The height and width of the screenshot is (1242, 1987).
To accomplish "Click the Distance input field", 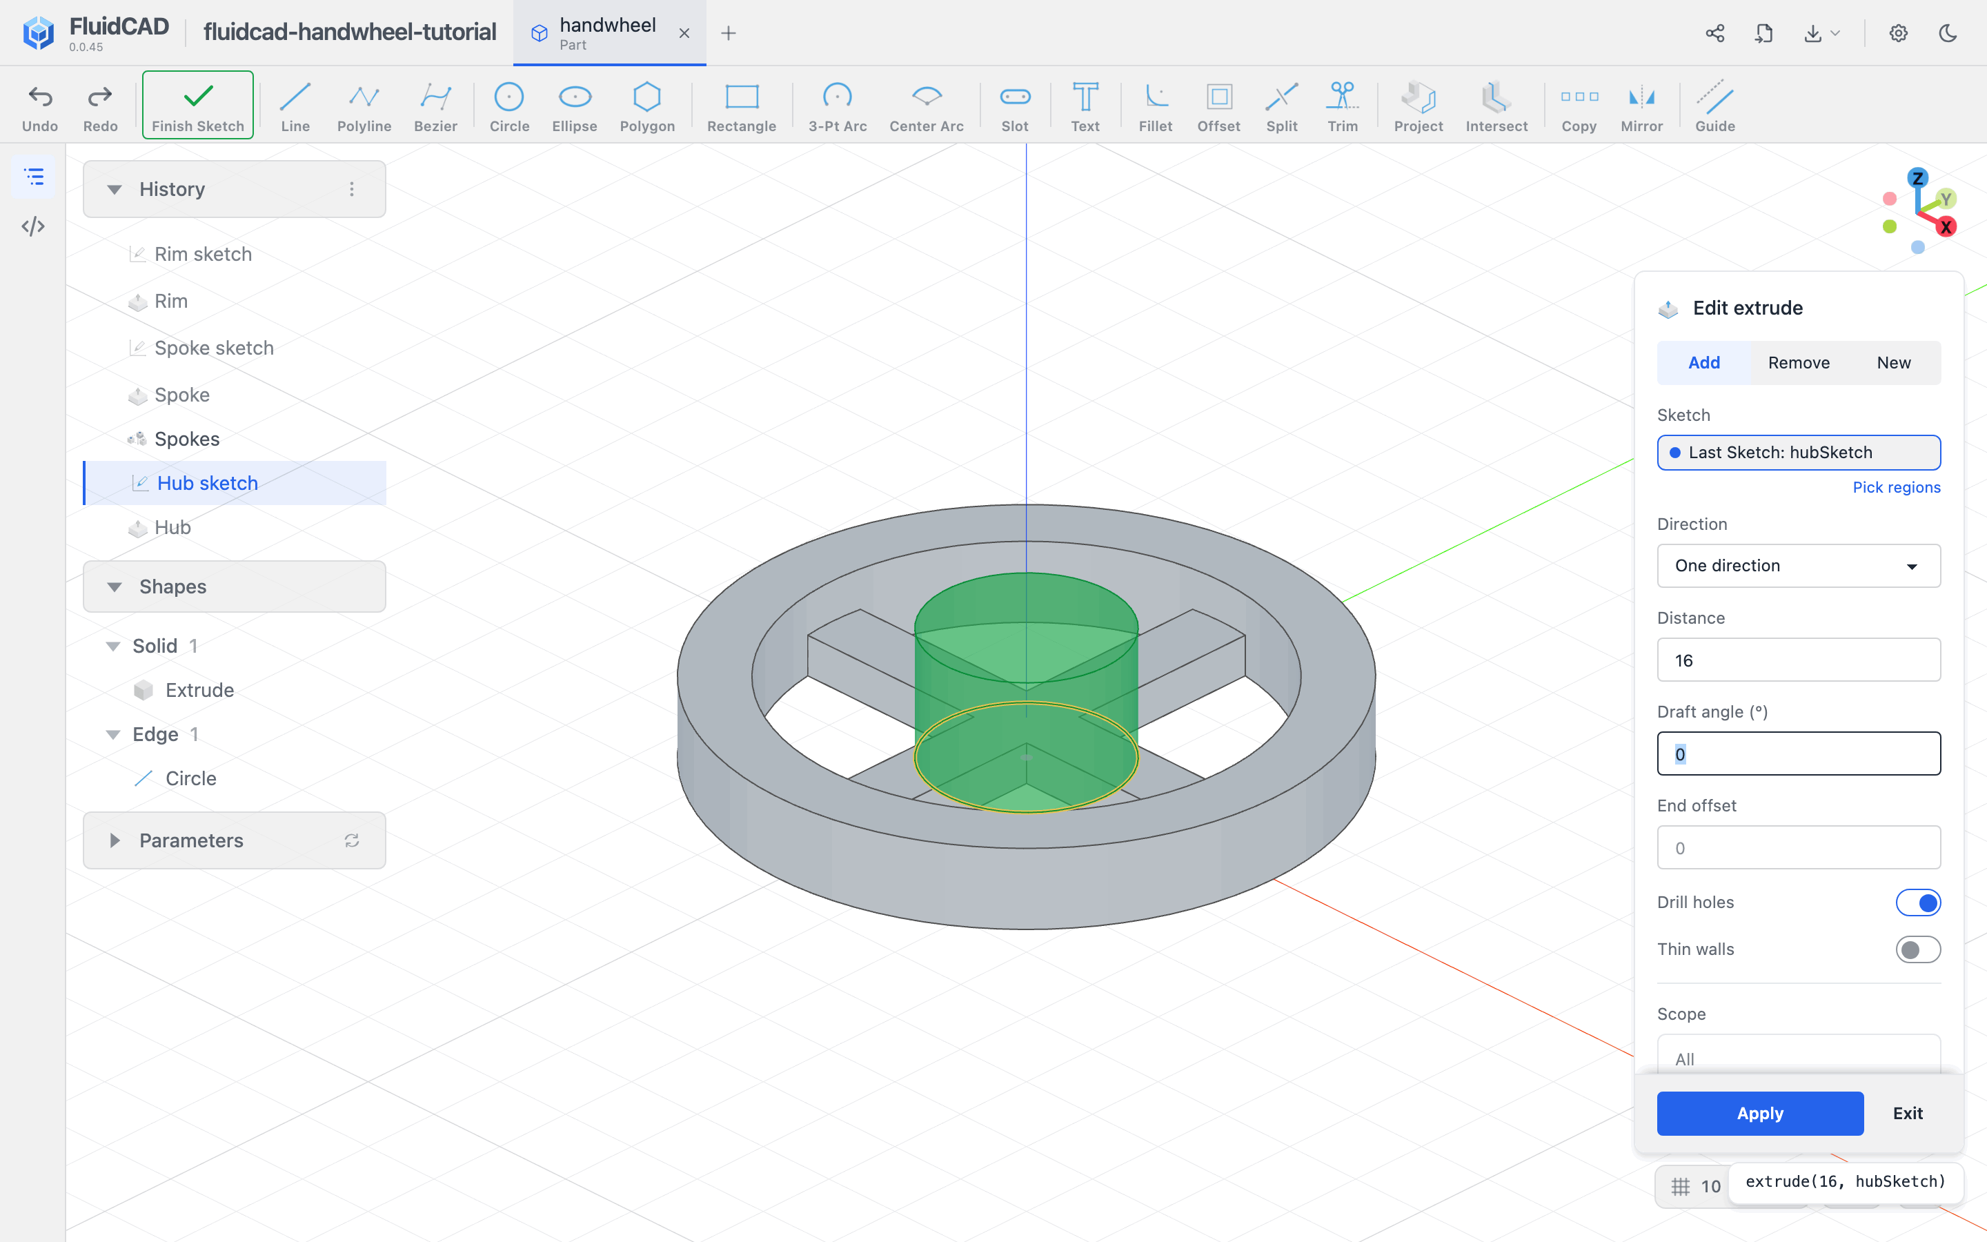I will pyautogui.click(x=1798, y=660).
